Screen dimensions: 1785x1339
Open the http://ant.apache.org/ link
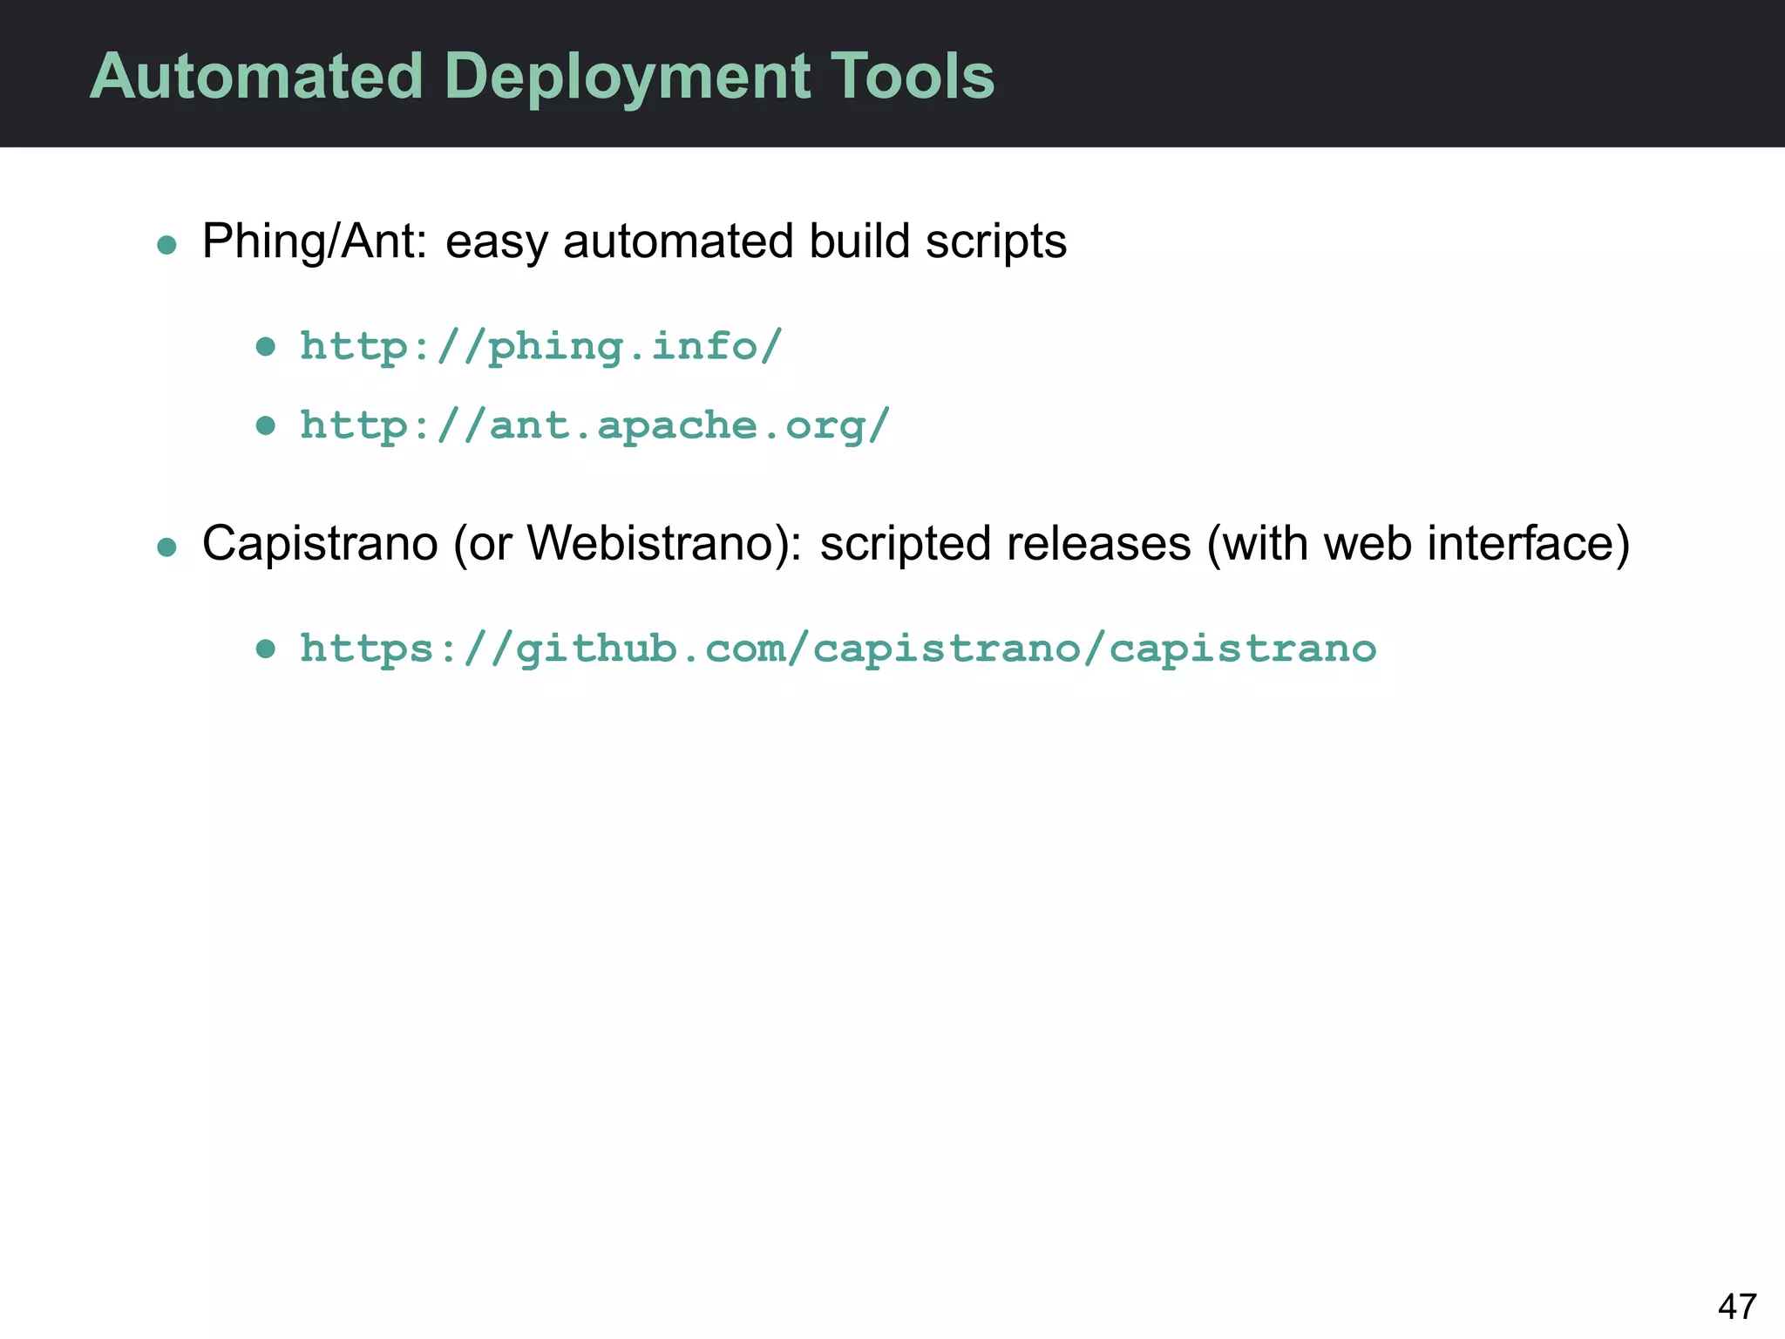coord(595,425)
